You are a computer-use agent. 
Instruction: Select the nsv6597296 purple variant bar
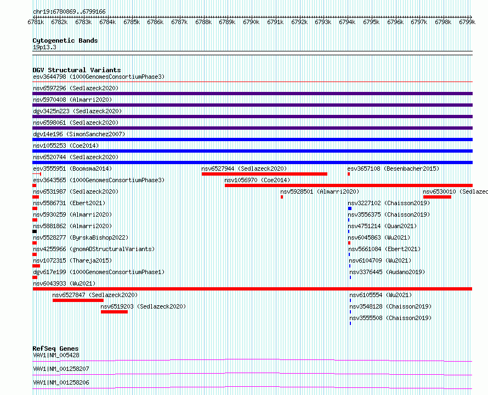pyautogui.click(x=252, y=94)
